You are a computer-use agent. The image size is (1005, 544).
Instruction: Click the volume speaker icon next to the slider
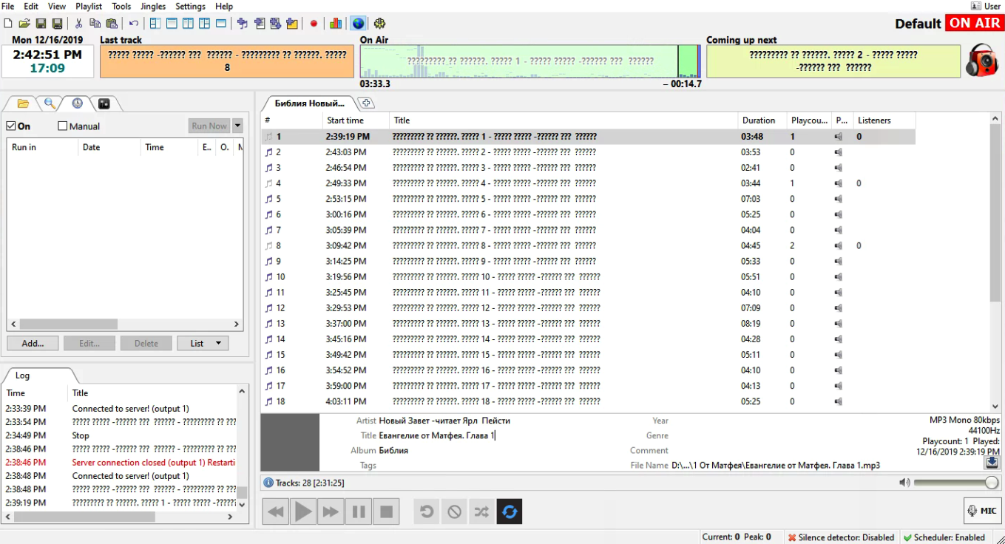[904, 483]
